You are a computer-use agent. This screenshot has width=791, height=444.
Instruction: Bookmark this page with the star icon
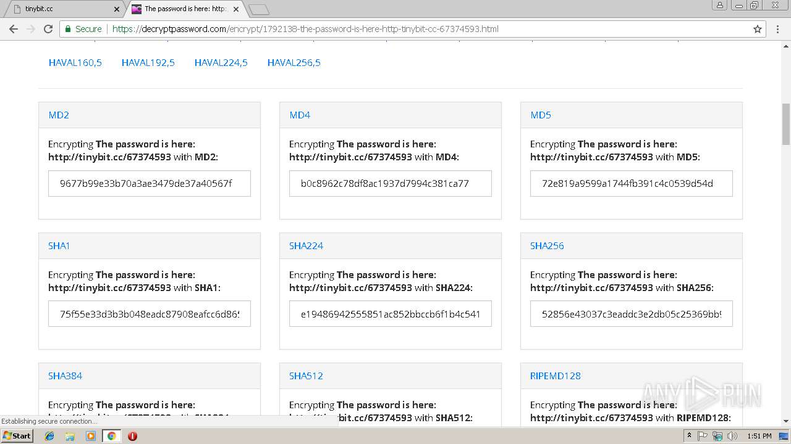click(x=758, y=29)
